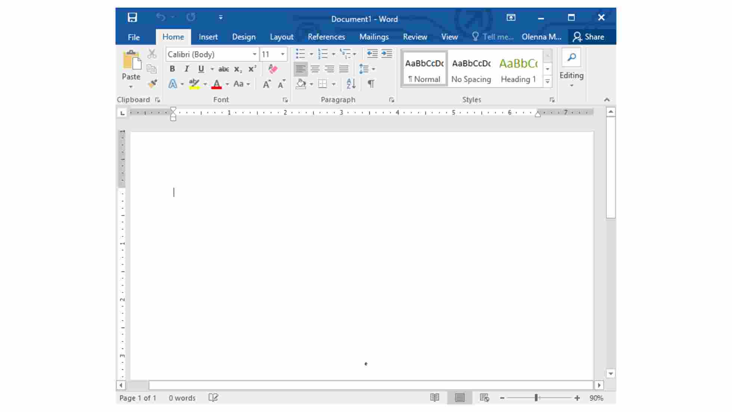Switch to the Layout tab
The height and width of the screenshot is (412, 732).
[x=282, y=37]
